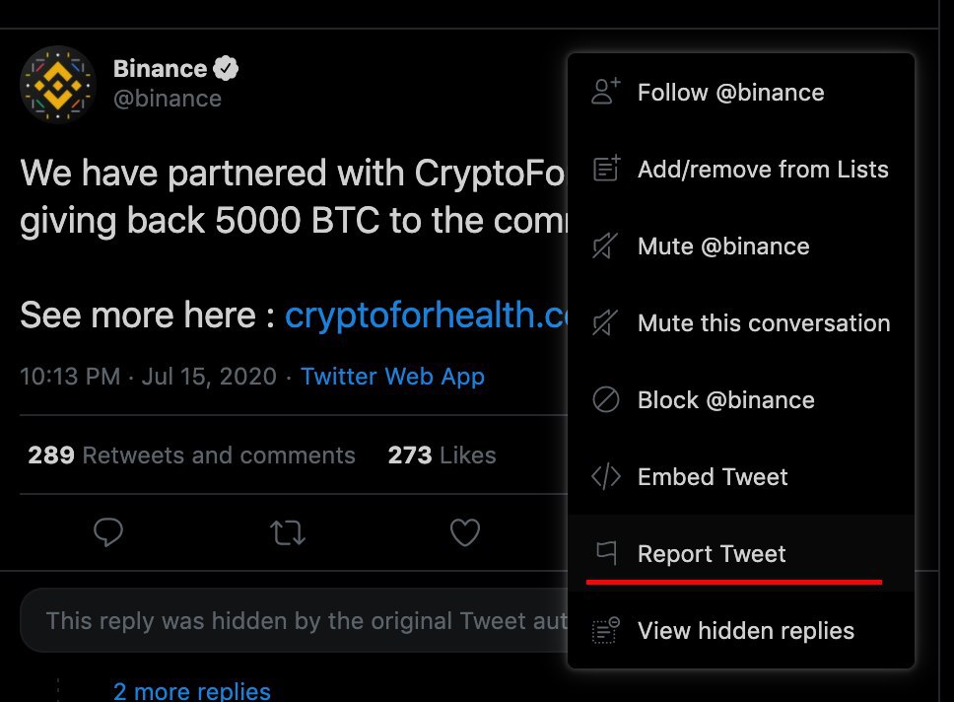The height and width of the screenshot is (702, 954).
Task: Expand the 2 more replies thread
Action: coord(191,692)
